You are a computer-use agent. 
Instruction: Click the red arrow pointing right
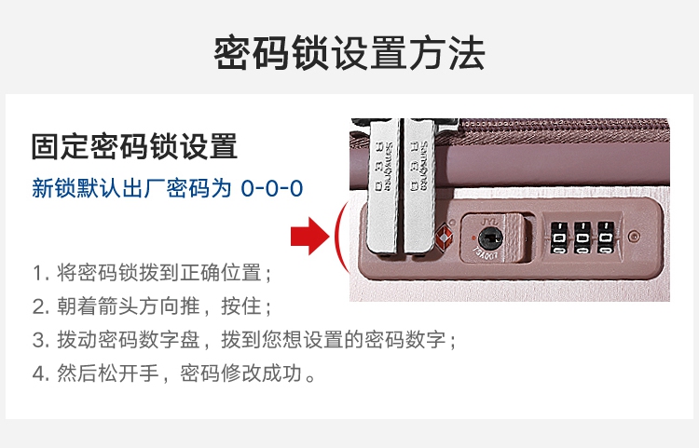coord(309,236)
